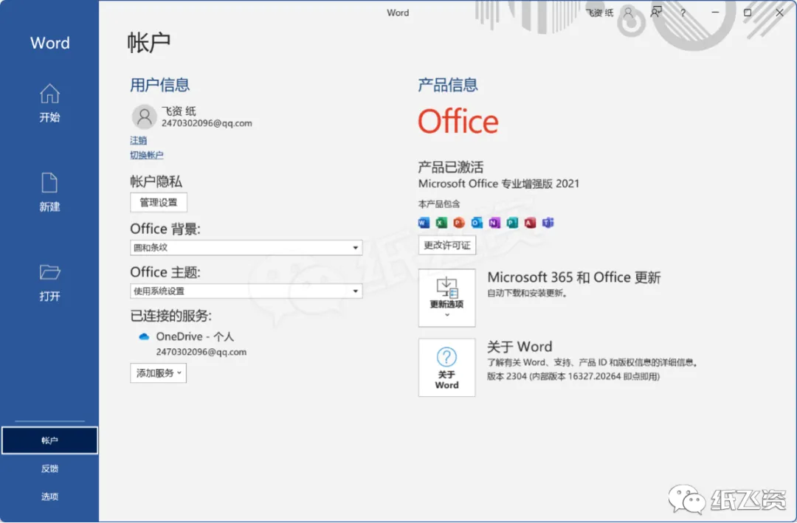
Task: Click the user avatar in 用户信息
Action: point(145,117)
